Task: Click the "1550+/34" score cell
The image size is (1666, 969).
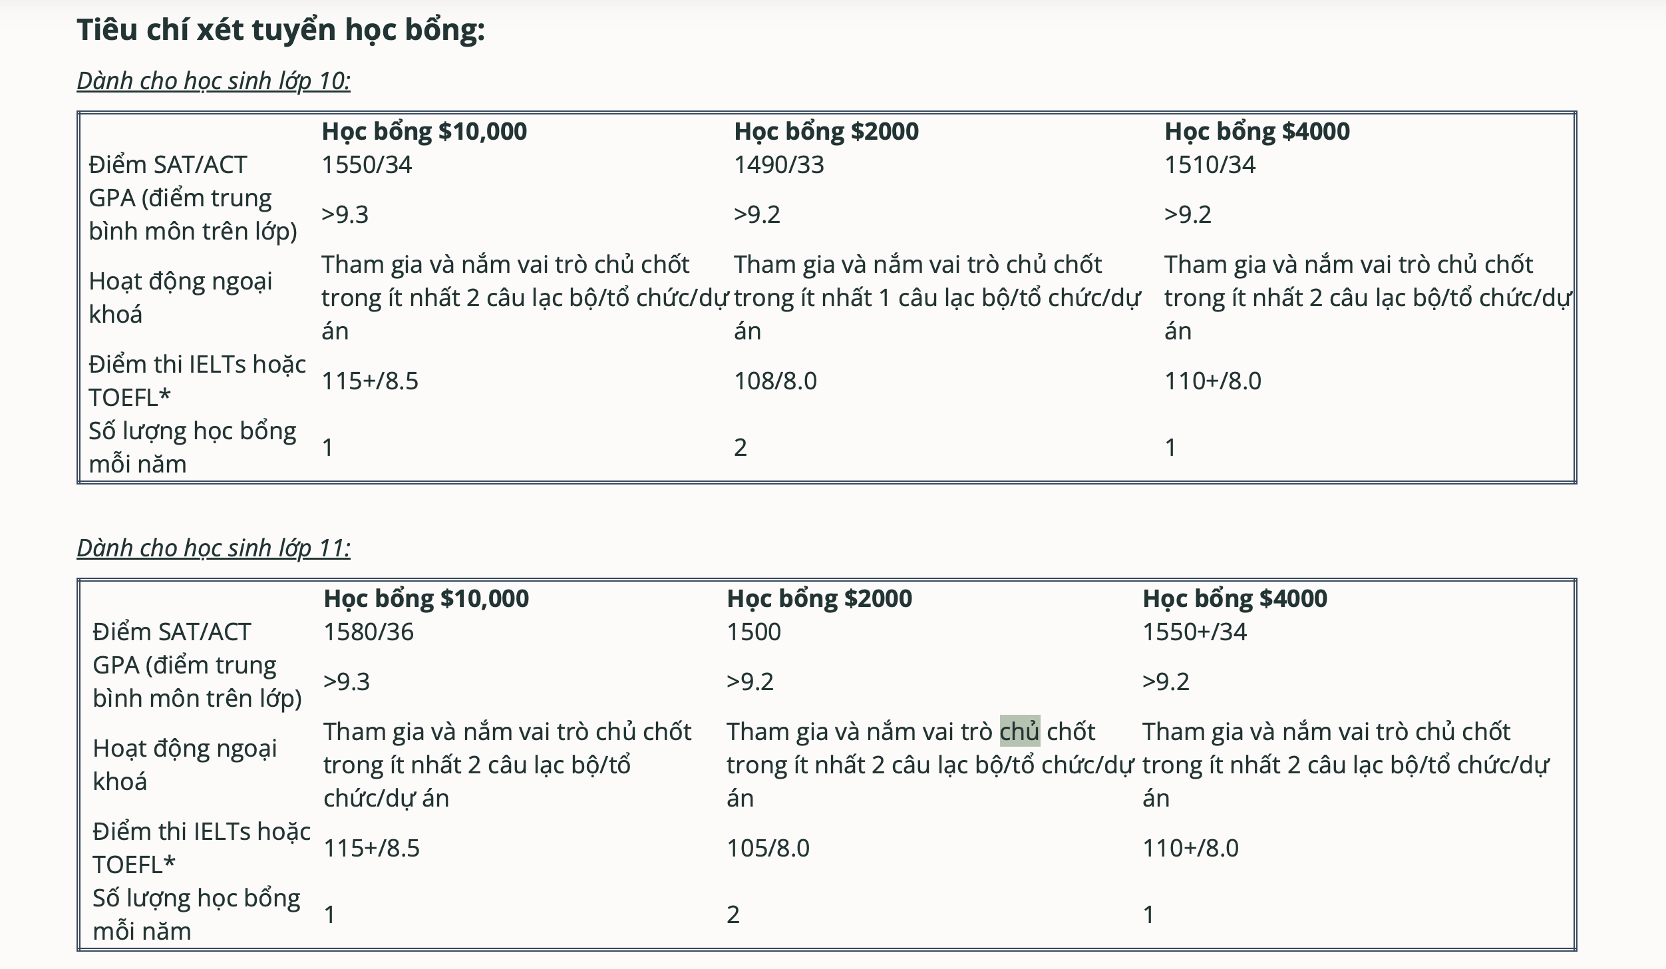Action: [1194, 632]
